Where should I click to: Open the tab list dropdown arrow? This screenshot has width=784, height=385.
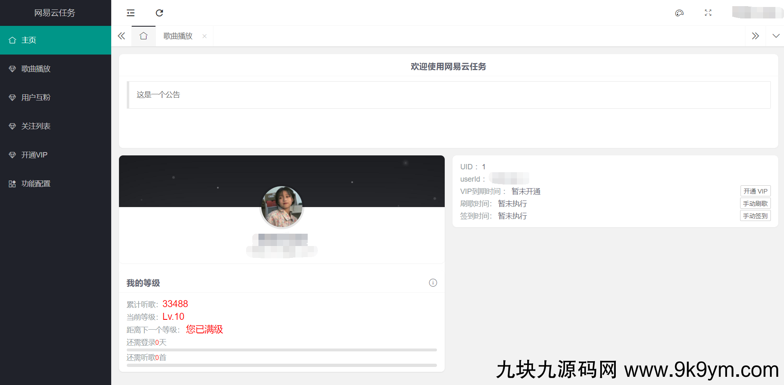[x=776, y=36]
